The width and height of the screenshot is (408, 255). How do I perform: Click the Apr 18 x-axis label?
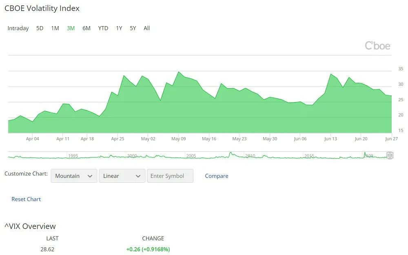tap(87, 139)
